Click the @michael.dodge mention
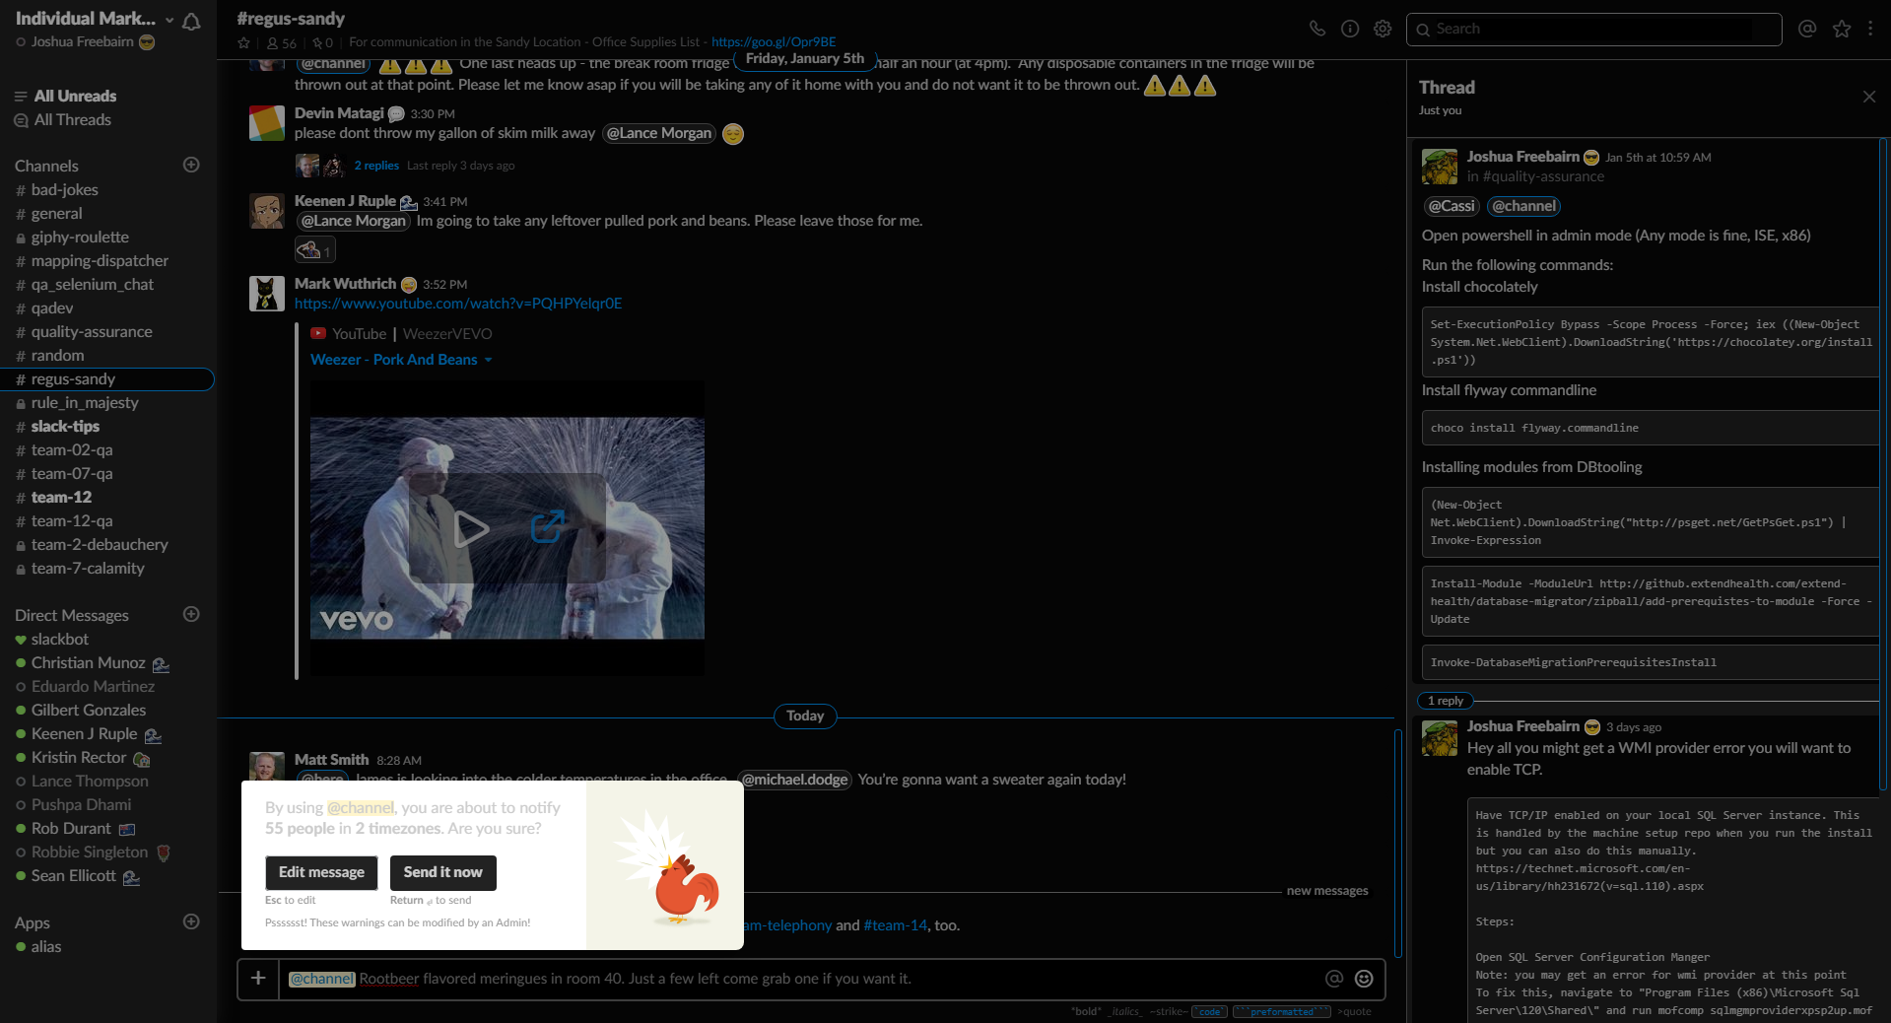 (795, 780)
